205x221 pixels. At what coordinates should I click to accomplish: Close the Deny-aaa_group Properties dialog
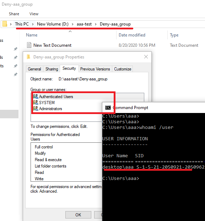coord(146,57)
